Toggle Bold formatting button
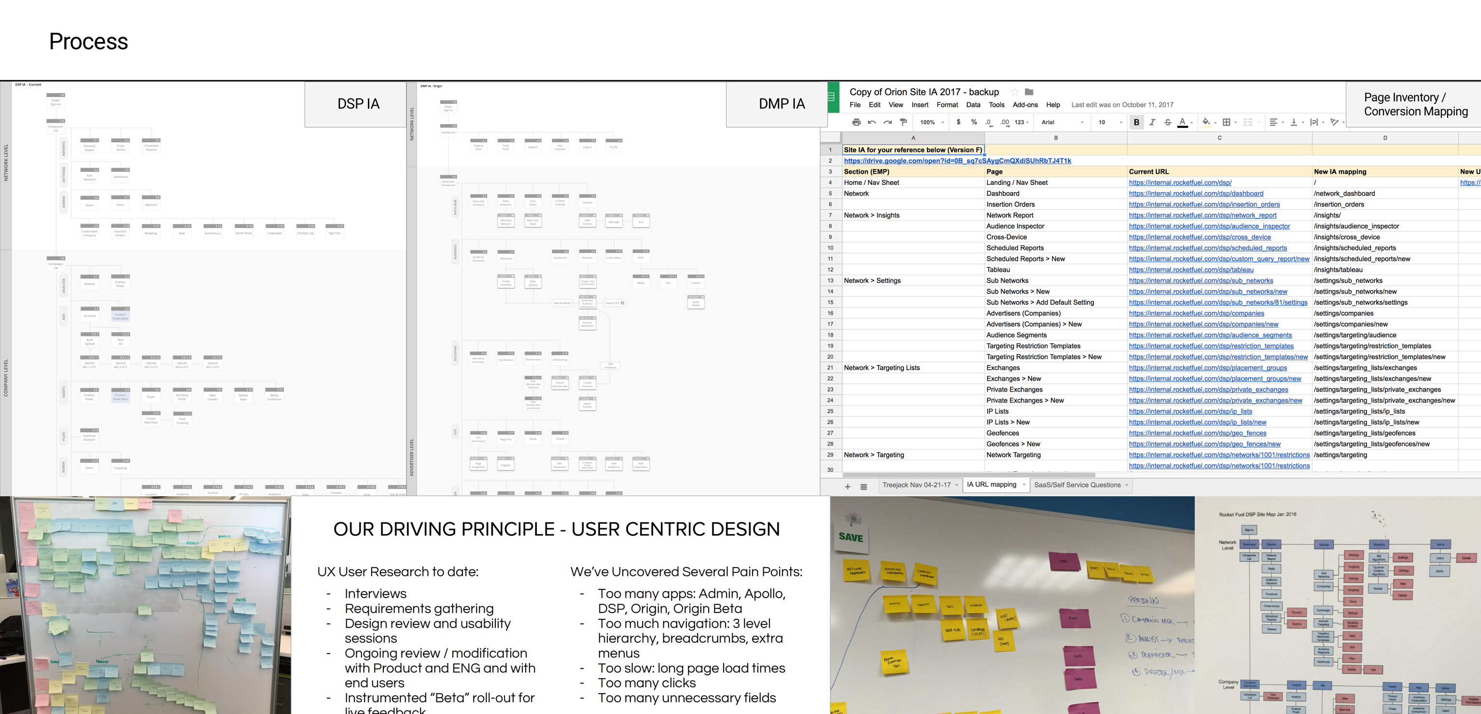 [x=1136, y=122]
